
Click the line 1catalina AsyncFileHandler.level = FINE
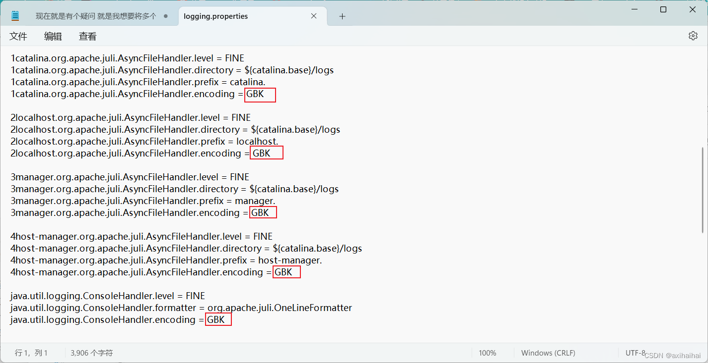(x=127, y=58)
